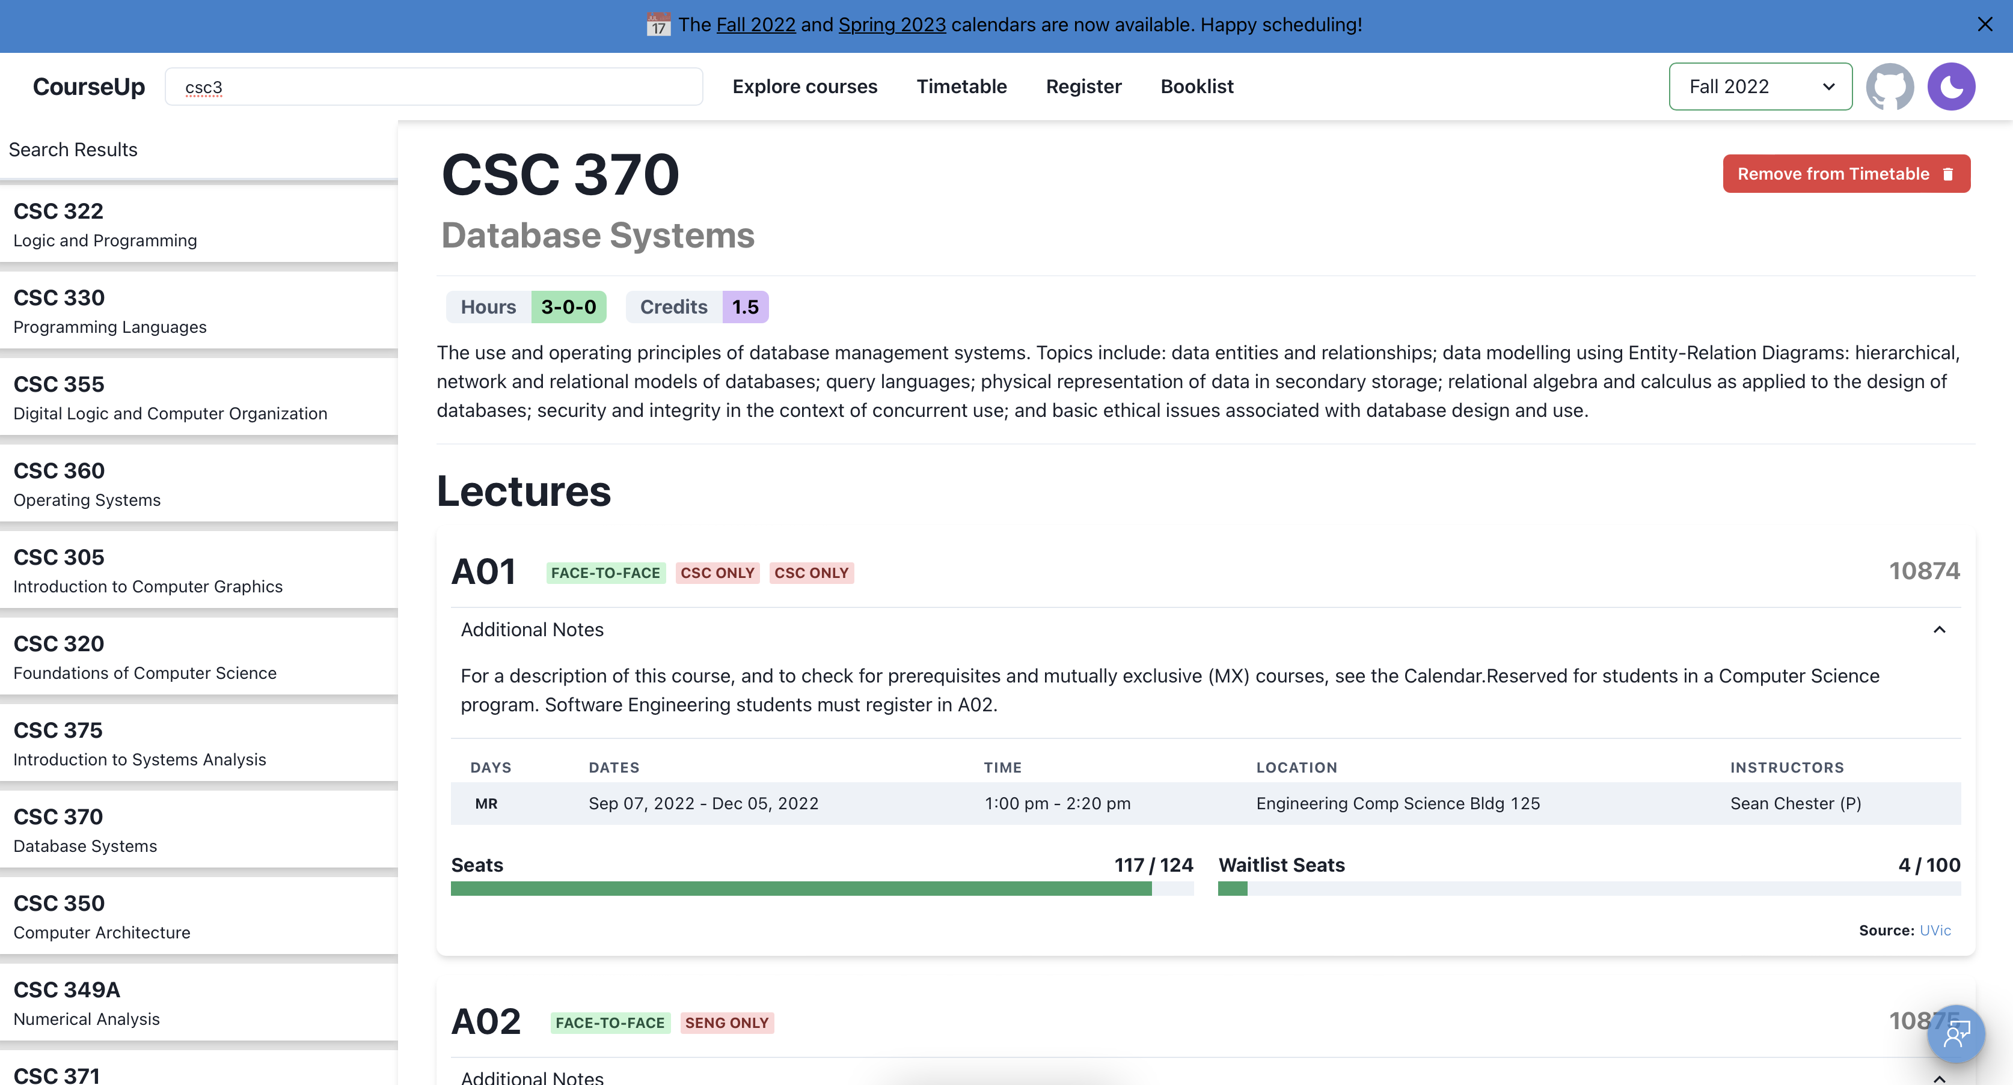Screen dimensions: 2013x1085
Task: Click the Credits 1.5 badge
Action: (697, 307)
